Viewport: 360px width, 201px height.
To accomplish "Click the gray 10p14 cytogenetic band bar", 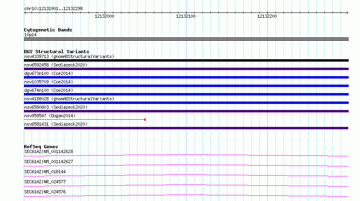I will (186, 39).
